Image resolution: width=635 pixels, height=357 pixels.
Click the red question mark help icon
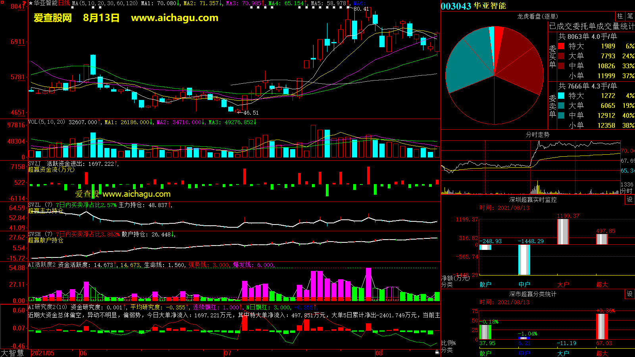(25, 4)
